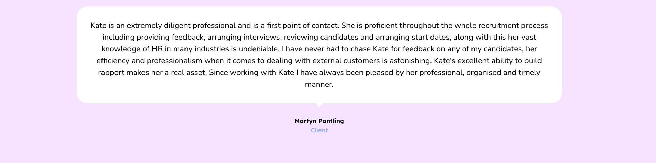Click the line beginning "efficiency and professionalism"

tap(319, 61)
